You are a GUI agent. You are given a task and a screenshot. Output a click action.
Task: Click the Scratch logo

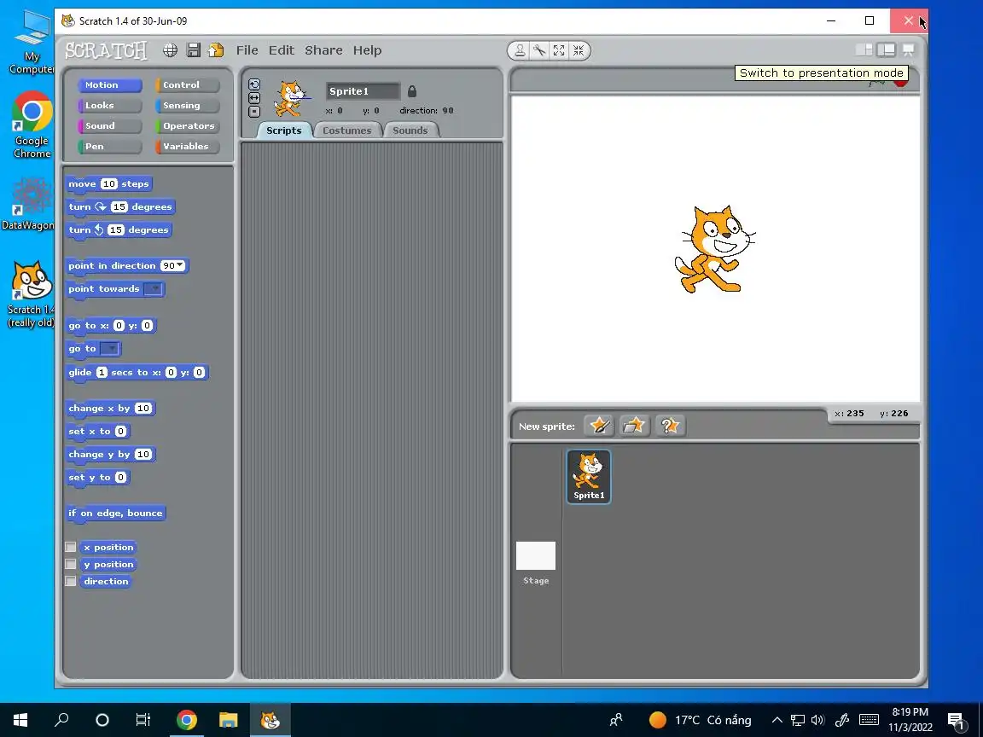pyautogui.click(x=106, y=50)
